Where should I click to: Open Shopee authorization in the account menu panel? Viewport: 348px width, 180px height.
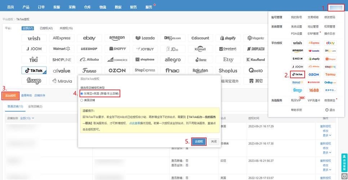330,59
